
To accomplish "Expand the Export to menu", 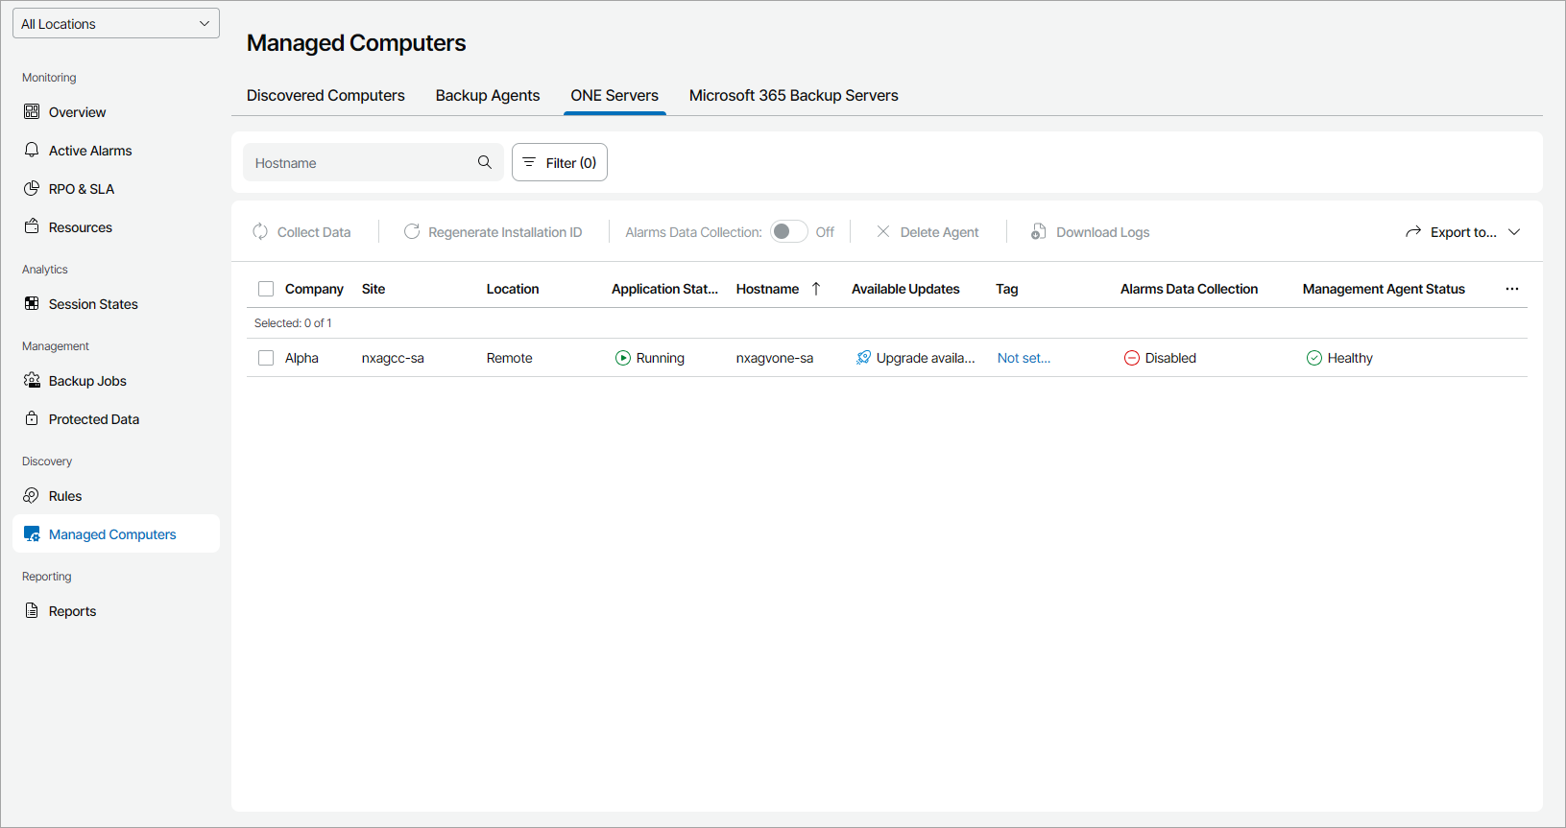I will (x=1462, y=232).
